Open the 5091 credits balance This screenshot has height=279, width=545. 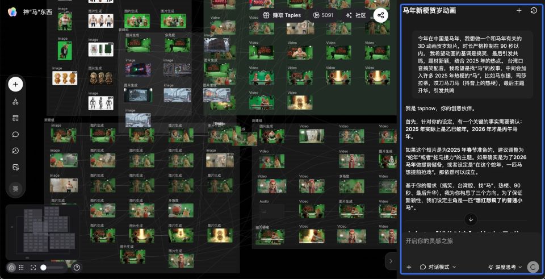tap(323, 15)
